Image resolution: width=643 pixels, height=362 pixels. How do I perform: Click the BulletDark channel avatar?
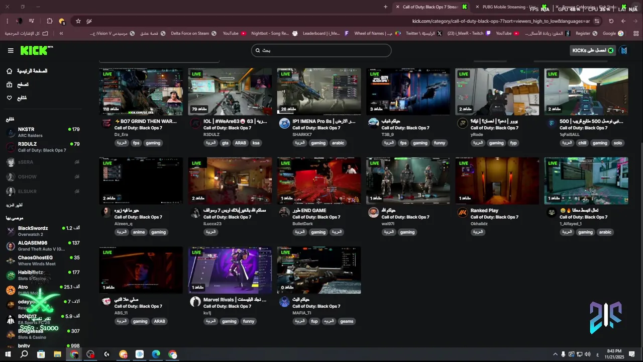click(284, 212)
